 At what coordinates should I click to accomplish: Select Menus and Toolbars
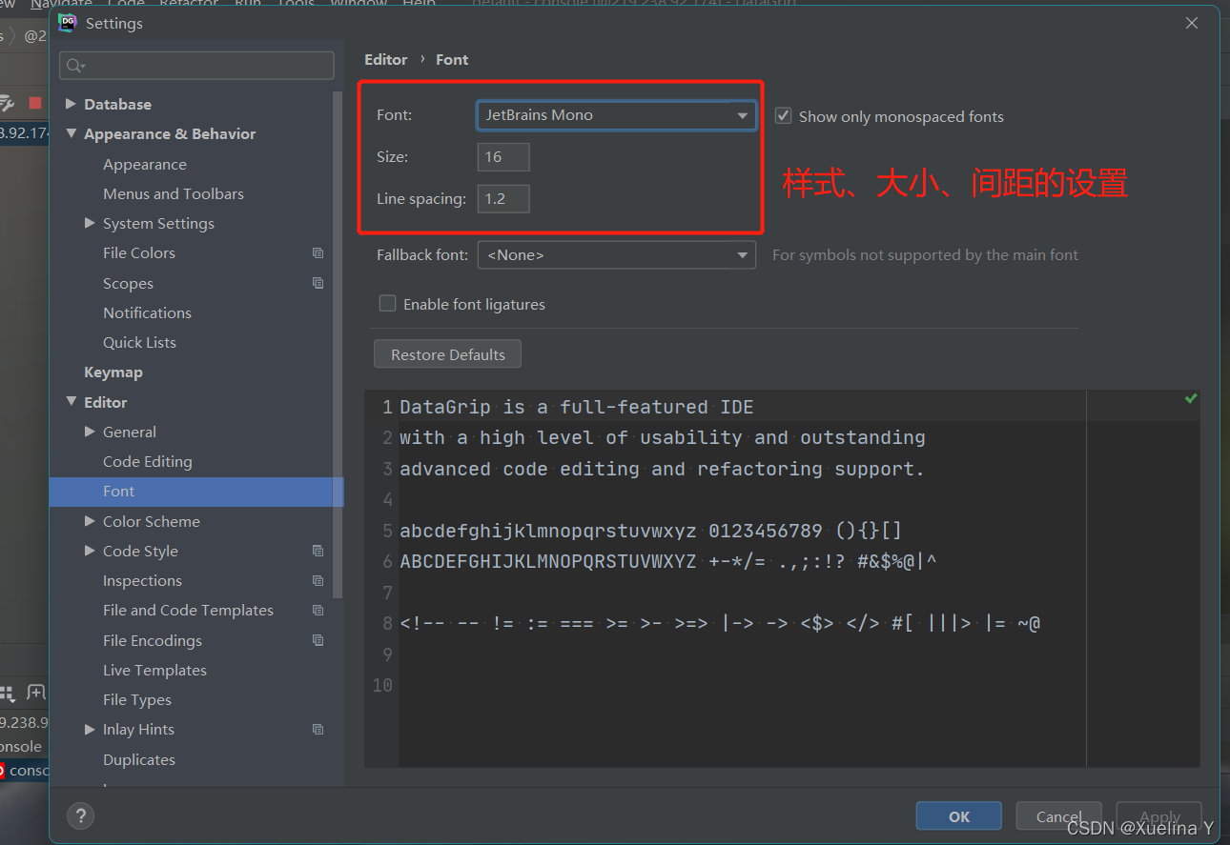point(174,193)
